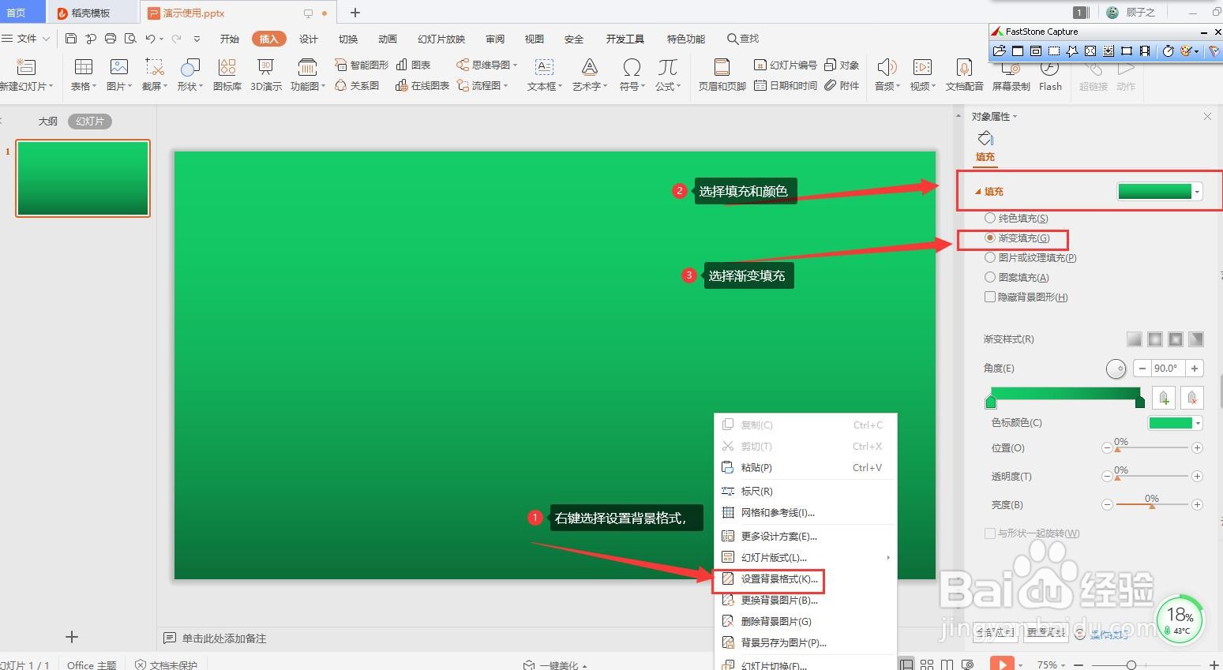Open 在线图表 online charts
Screen dimensions: 1223x670
pos(422,85)
